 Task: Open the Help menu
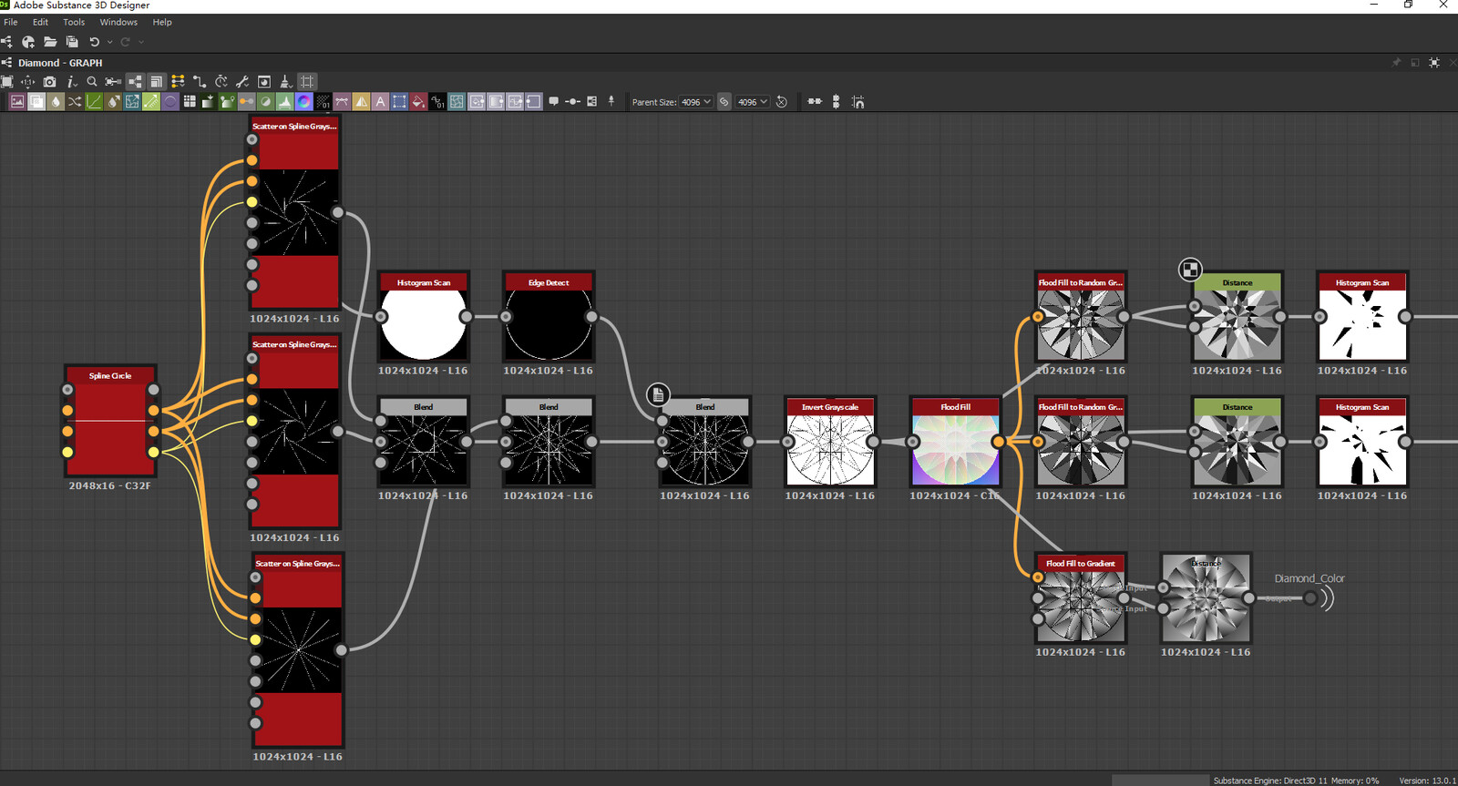coord(162,22)
